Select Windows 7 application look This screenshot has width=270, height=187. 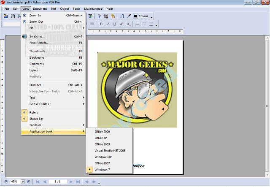(109, 170)
